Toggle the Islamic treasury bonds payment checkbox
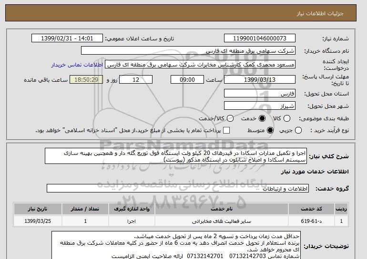This screenshot has width=367, height=259. [x=226, y=130]
